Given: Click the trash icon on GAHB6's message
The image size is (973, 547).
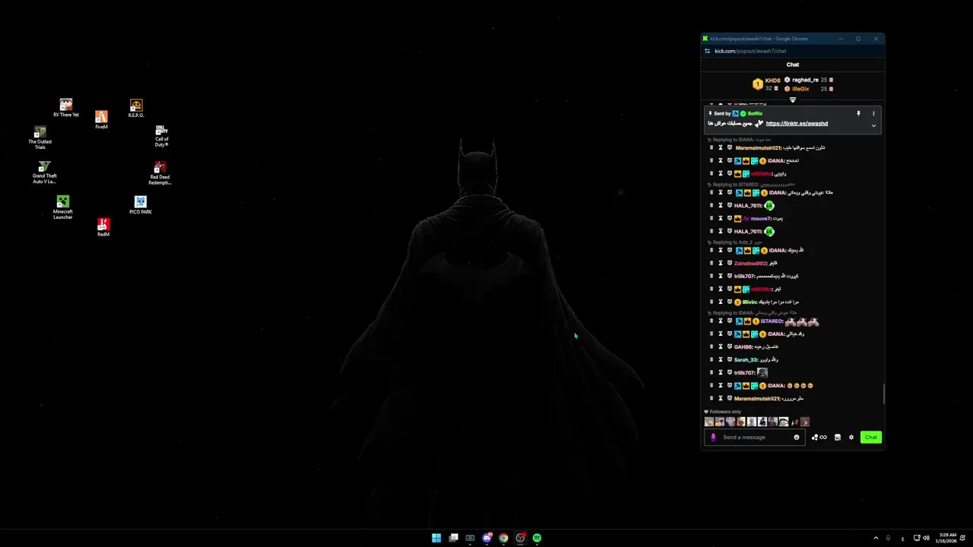Looking at the screenshot, I should (712, 347).
